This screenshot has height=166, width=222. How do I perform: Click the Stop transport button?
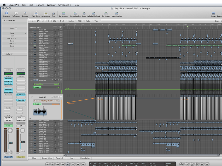tap(68, 164)
